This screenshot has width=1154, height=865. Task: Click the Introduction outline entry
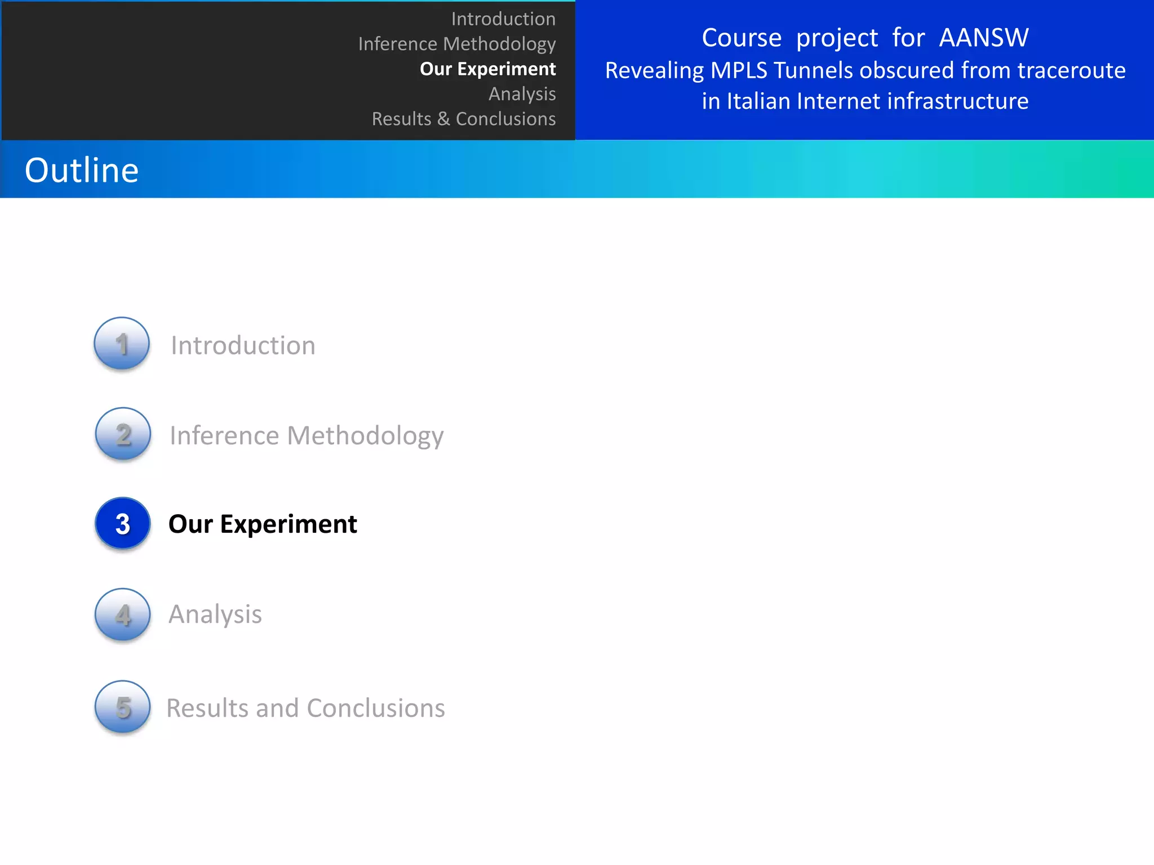coord(243,345)
